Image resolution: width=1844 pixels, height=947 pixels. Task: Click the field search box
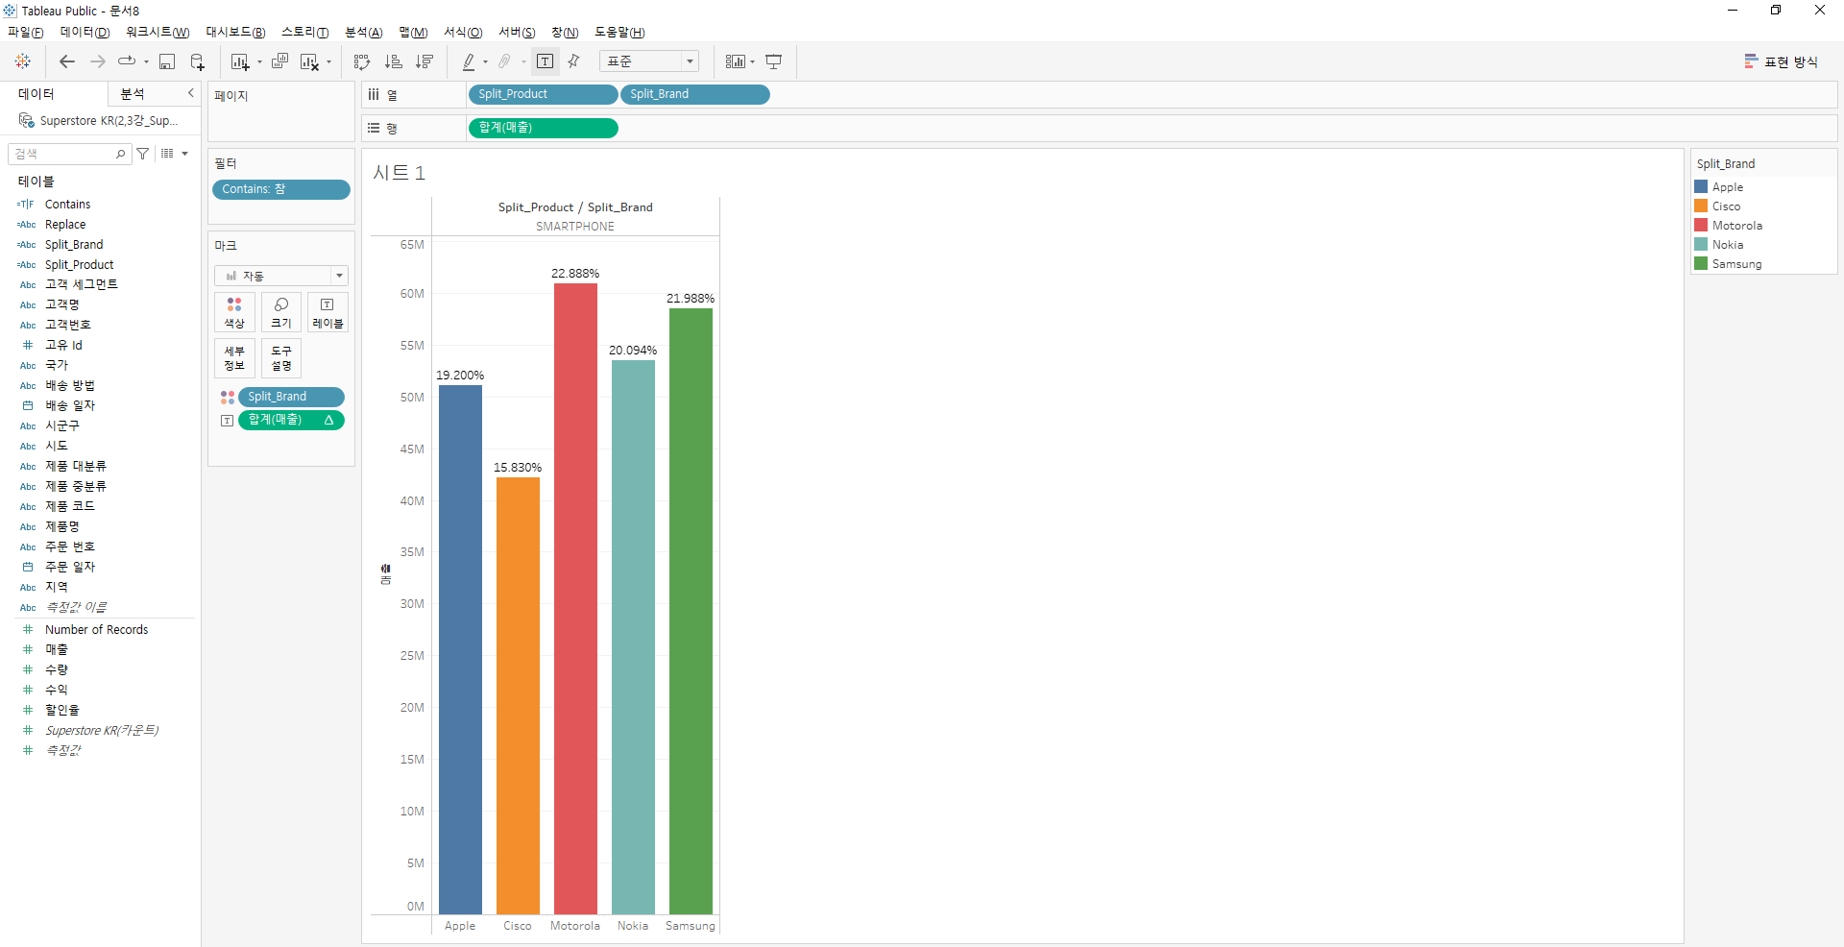(68, 154)
